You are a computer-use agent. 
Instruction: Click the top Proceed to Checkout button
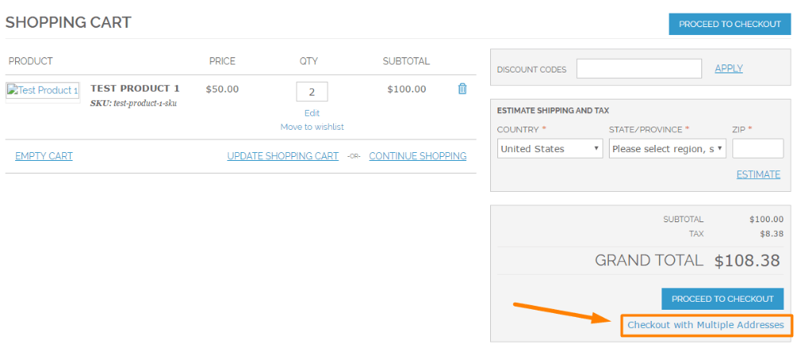(729, 24)
